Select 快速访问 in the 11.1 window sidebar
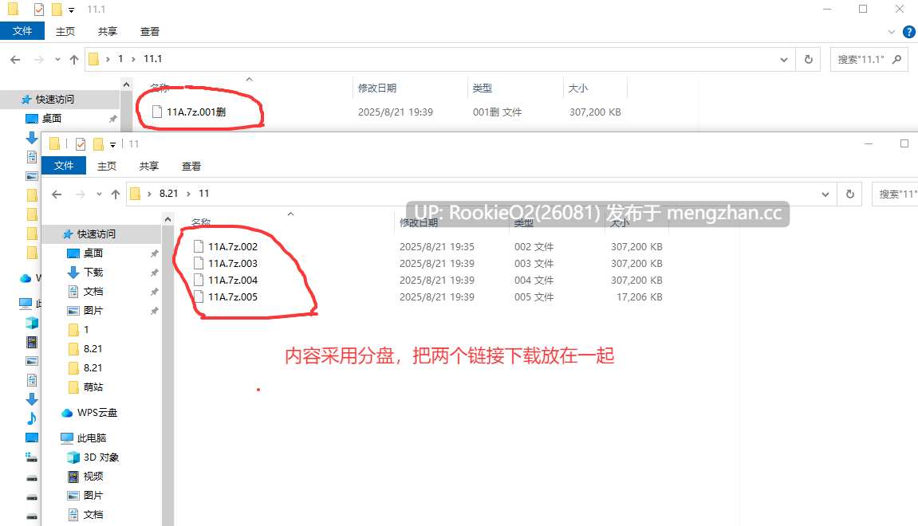 (x=55, y=100)
